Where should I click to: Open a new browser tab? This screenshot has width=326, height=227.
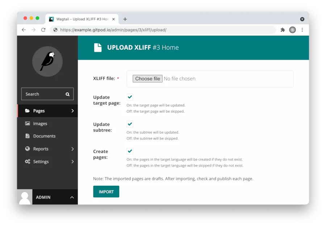coord(125,19)
